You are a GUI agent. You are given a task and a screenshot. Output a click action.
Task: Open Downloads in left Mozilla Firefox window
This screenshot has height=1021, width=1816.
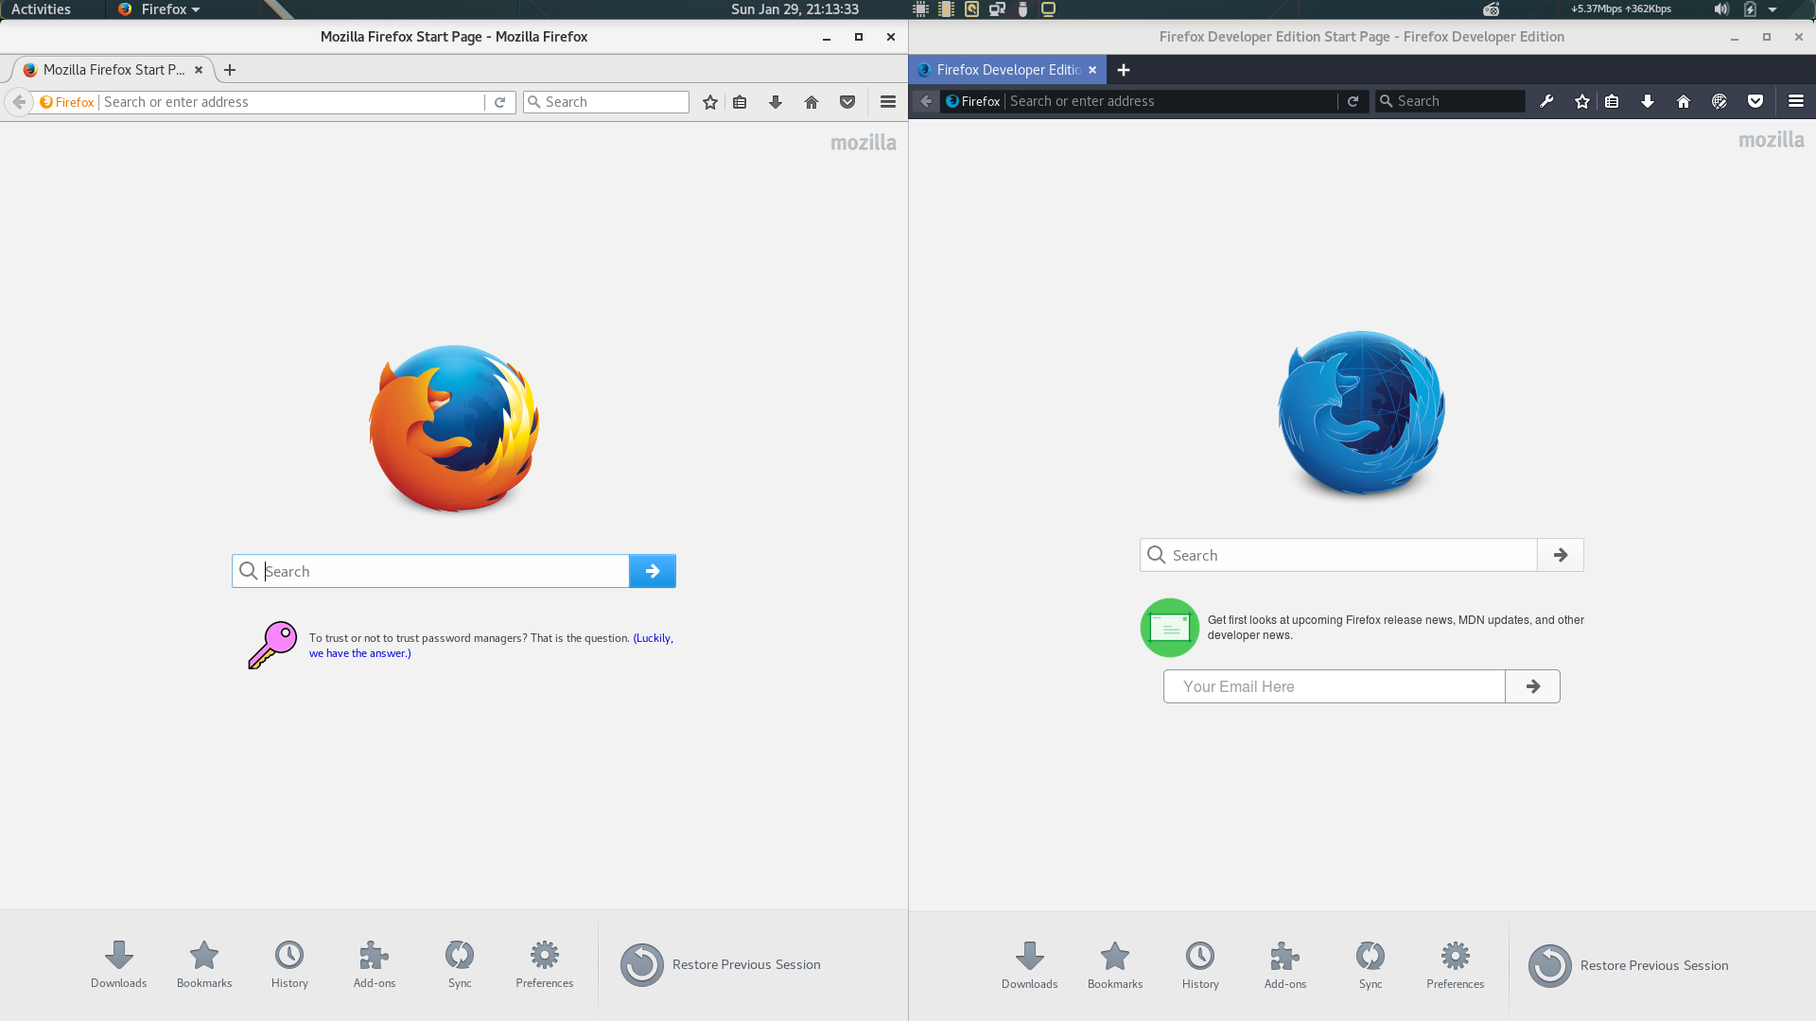118,964
